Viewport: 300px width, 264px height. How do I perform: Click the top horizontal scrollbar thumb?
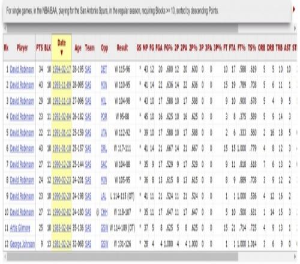tap(122, 28)
